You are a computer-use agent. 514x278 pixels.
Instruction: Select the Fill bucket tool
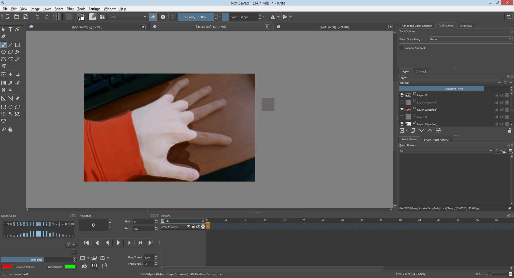tap(10, 90)
